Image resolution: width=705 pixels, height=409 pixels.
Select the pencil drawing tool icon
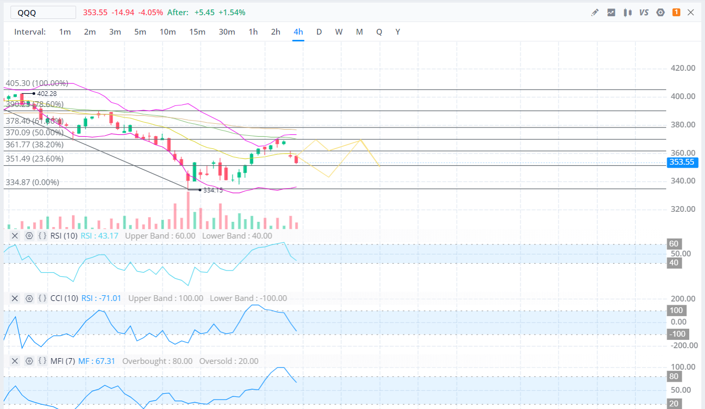coord(595,12)
